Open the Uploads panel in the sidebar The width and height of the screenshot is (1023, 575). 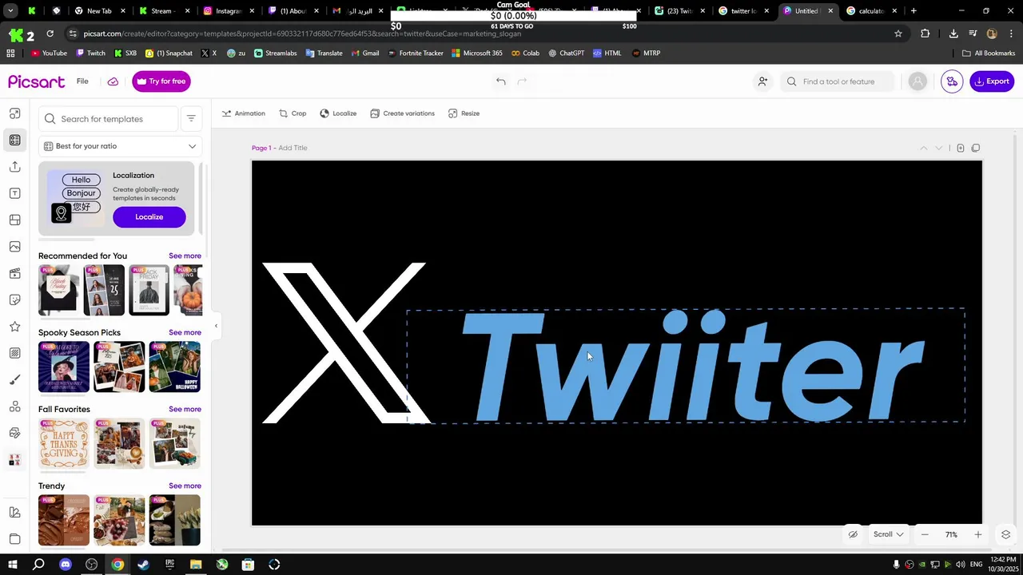pos(14,166)
